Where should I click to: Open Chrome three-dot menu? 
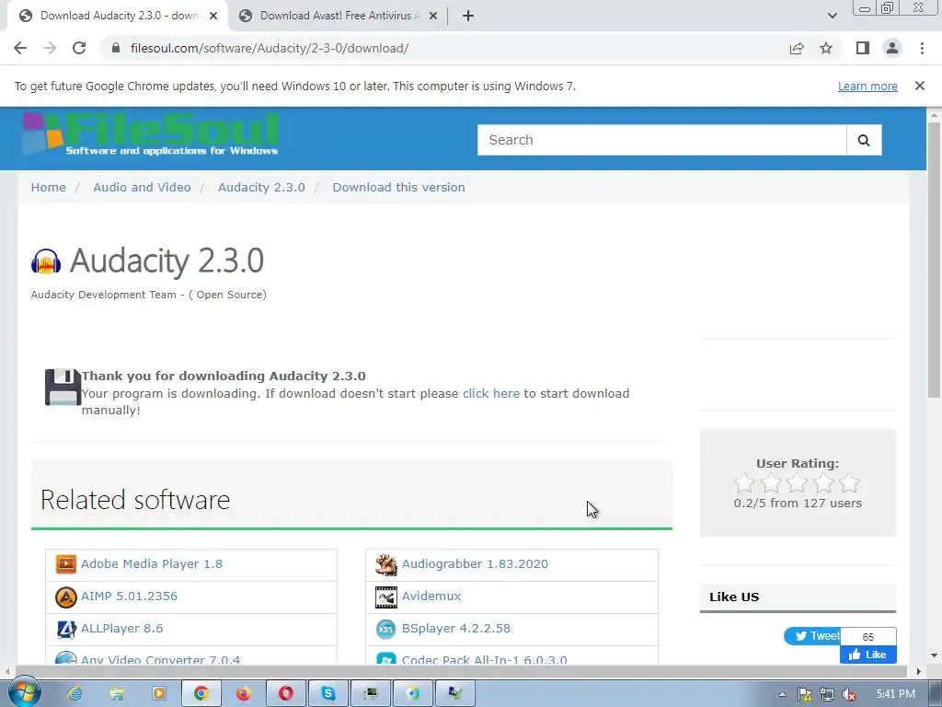click(922, 48)
